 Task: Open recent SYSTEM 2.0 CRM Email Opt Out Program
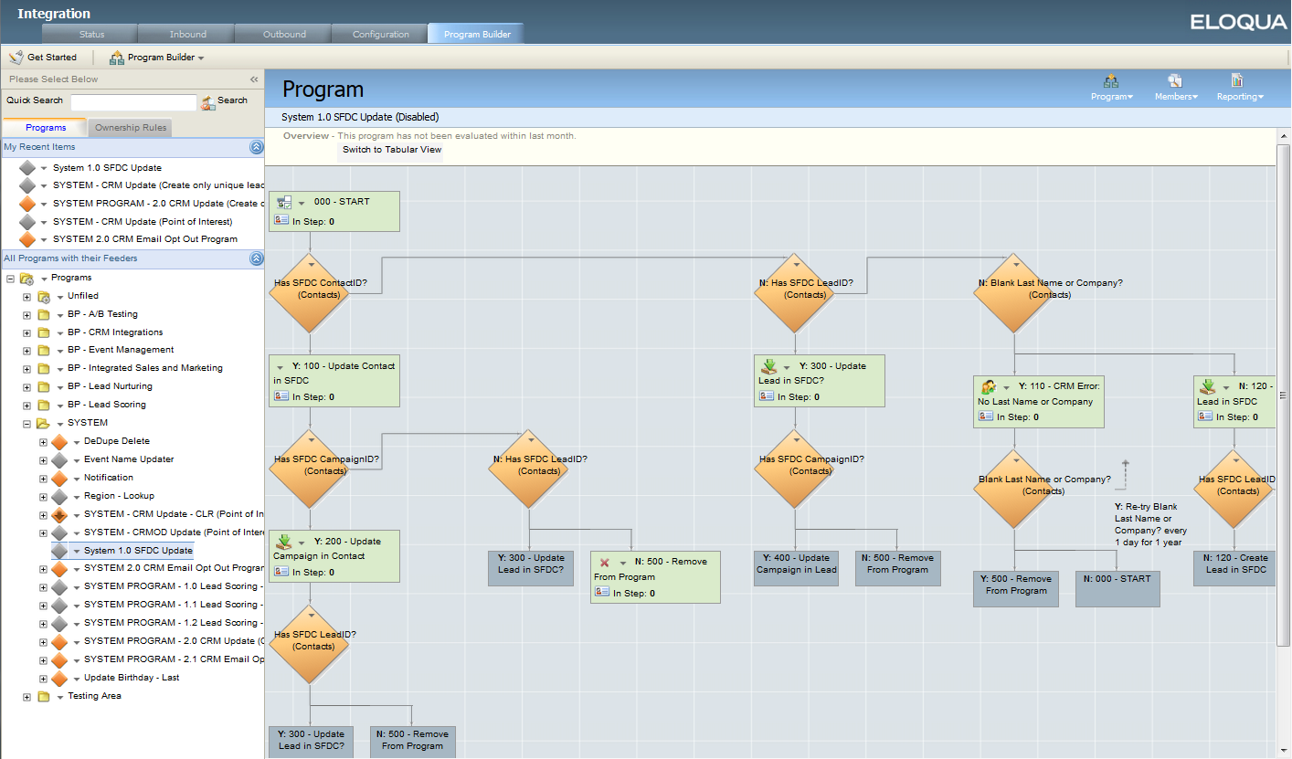tap(144, 239)
